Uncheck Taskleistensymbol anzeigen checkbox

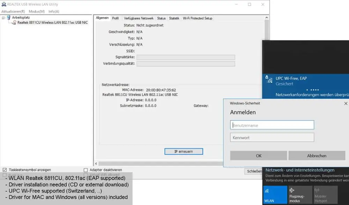pyautogui.click(x=5, y=170)
